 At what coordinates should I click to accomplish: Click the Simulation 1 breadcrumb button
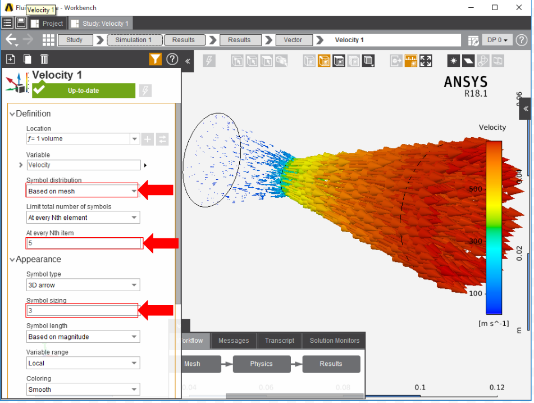[134, 40]
